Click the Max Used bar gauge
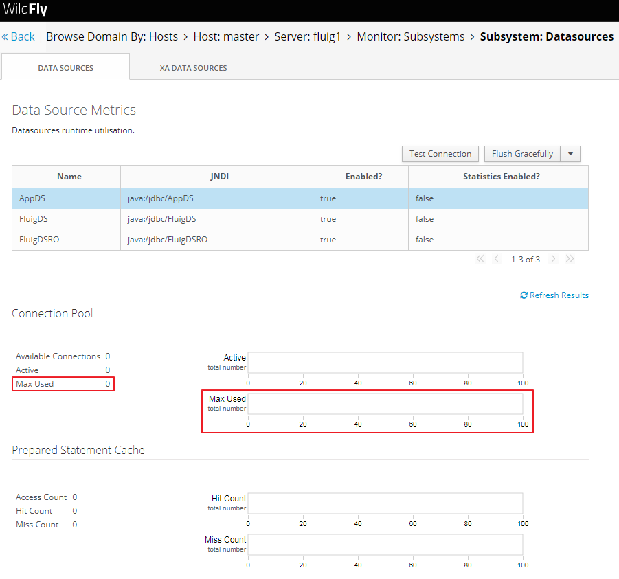This screenshot has height=579, width=619. point(385,404)
